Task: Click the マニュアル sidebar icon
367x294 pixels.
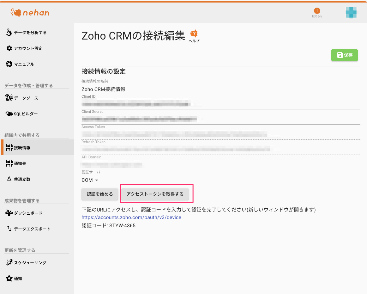Action: [x=9, y=64]
